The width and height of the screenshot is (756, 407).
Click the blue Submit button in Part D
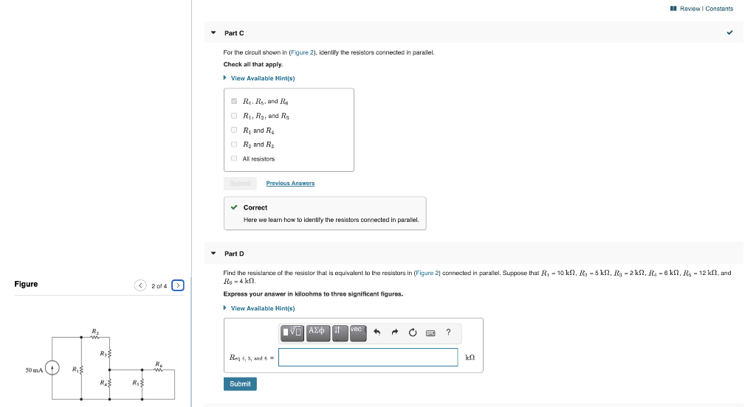tap(240, 384)
